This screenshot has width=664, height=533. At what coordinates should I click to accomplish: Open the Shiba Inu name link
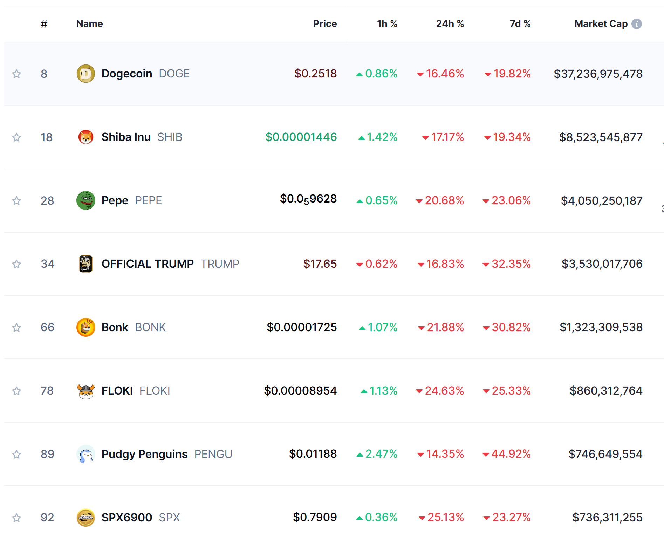126,137
